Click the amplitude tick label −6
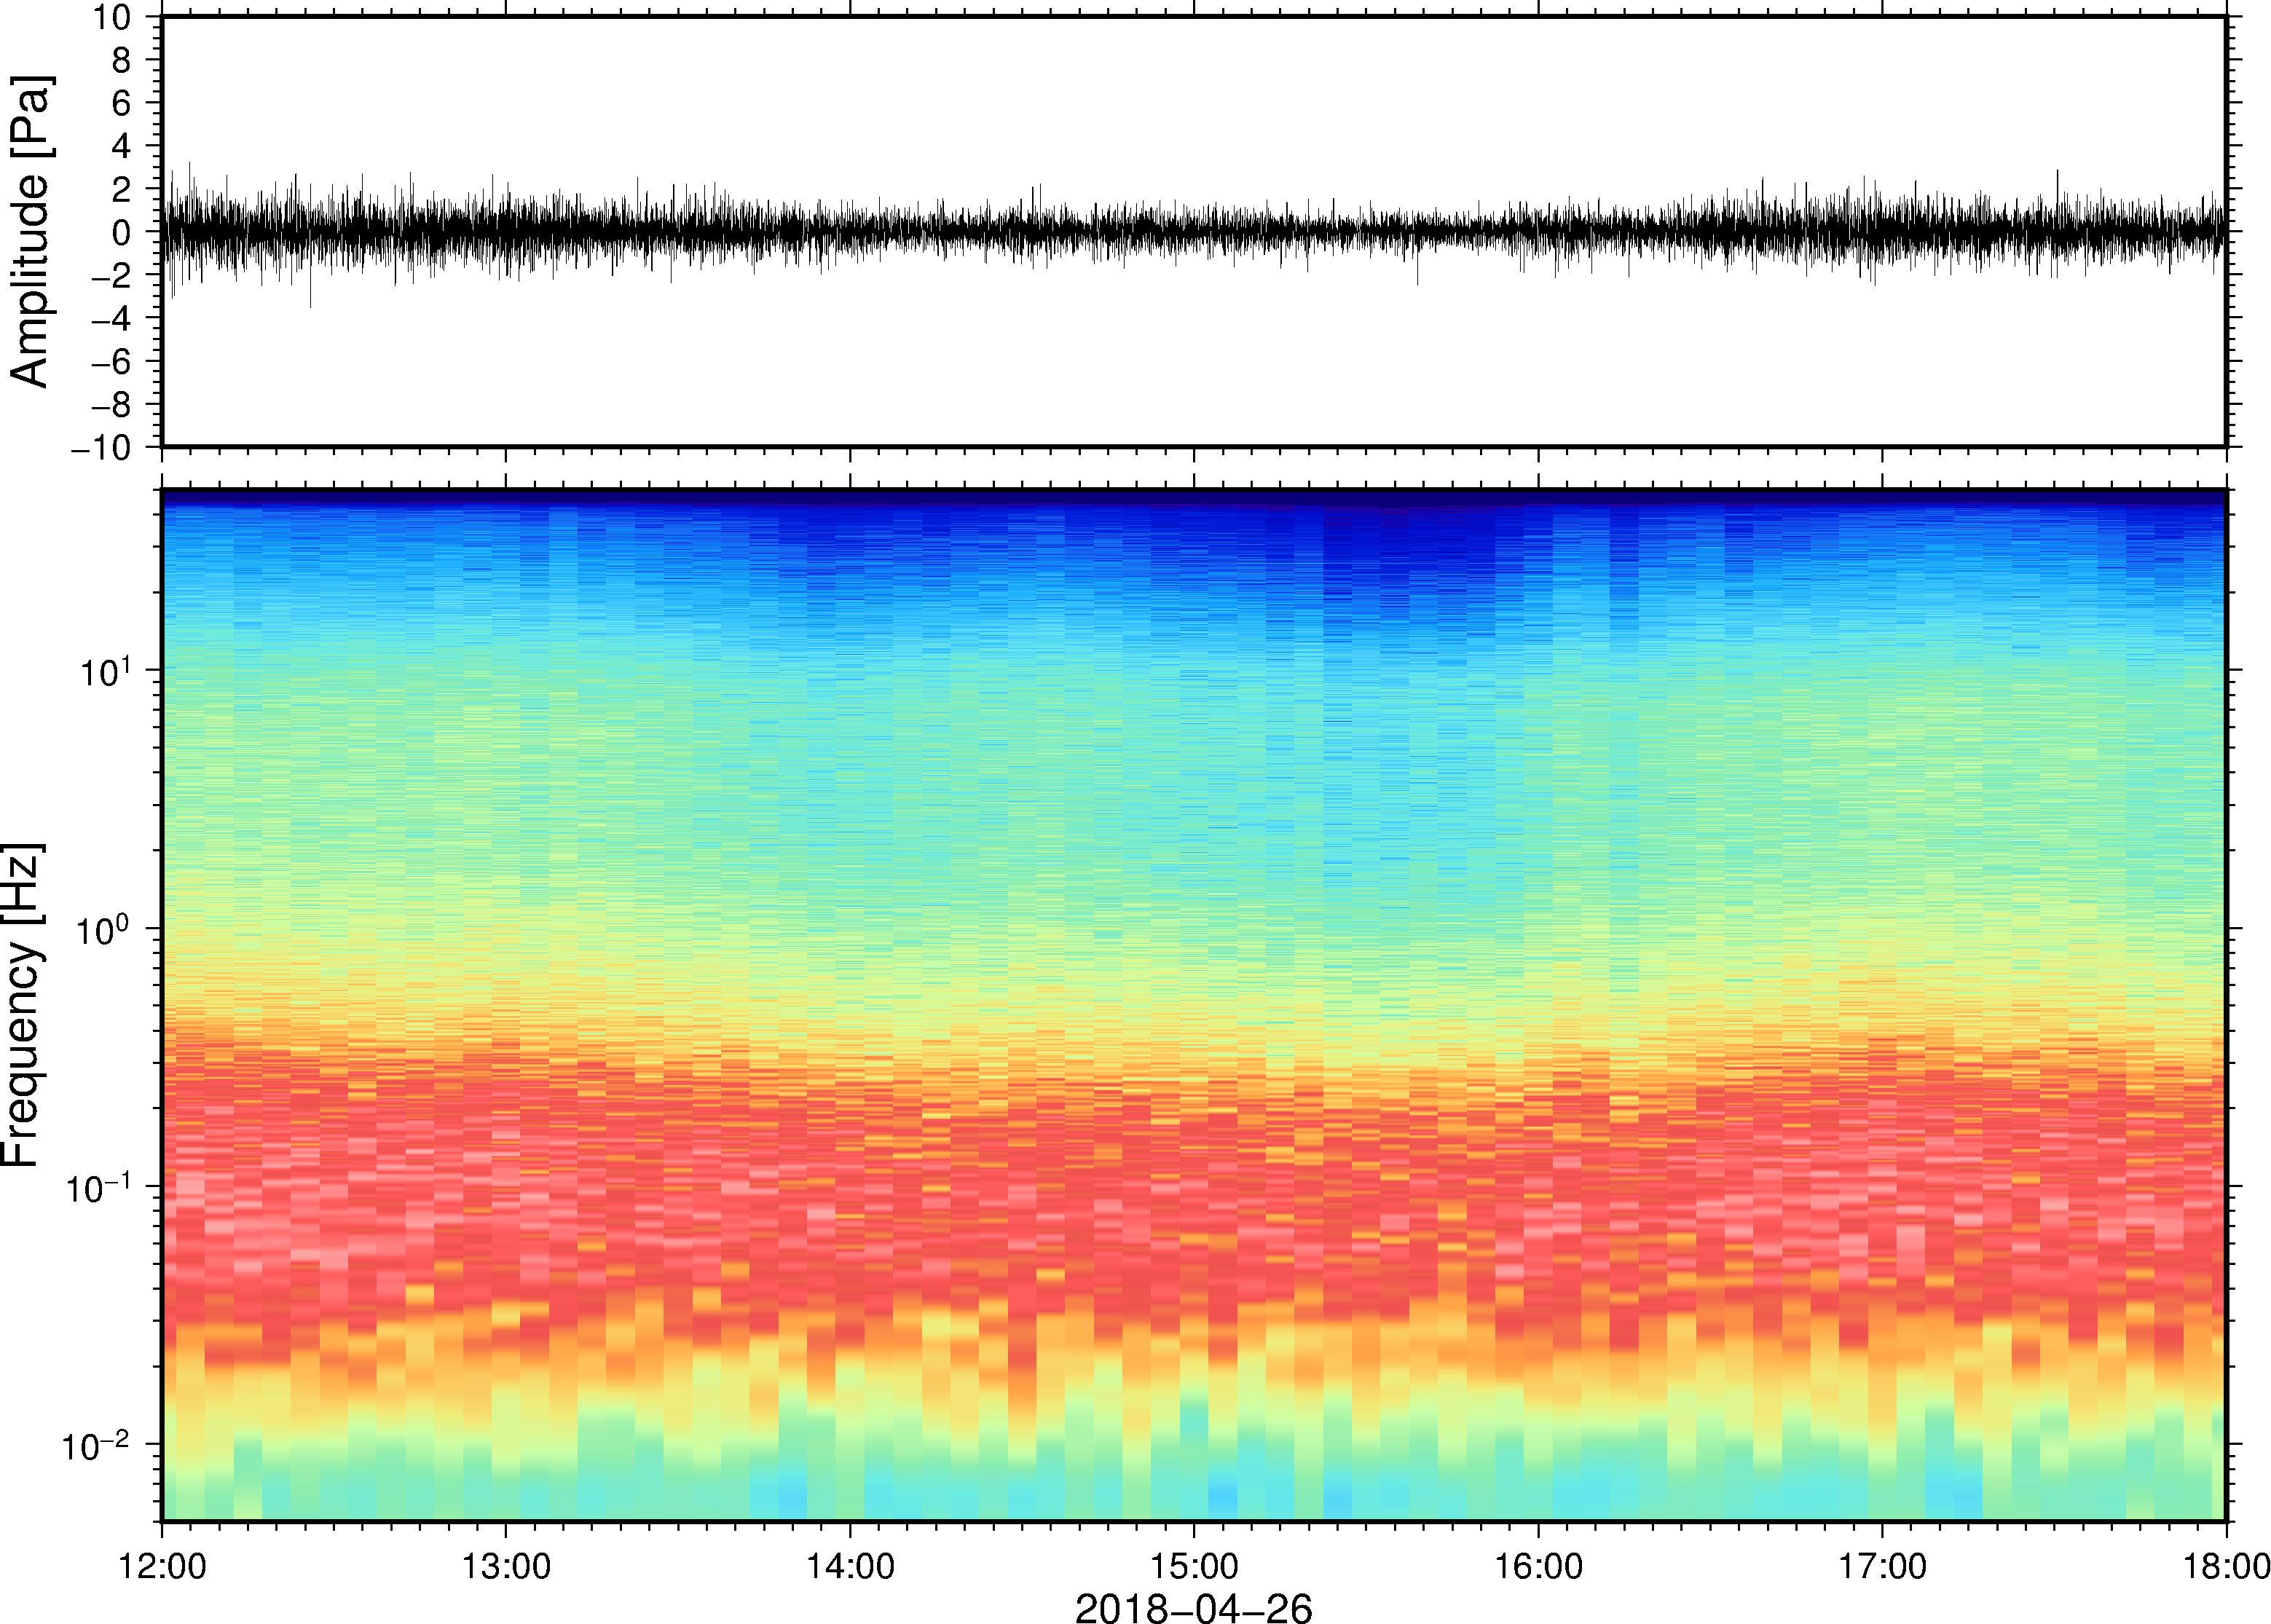Viewport: 2271px width, 1624px height. point(111,361)
